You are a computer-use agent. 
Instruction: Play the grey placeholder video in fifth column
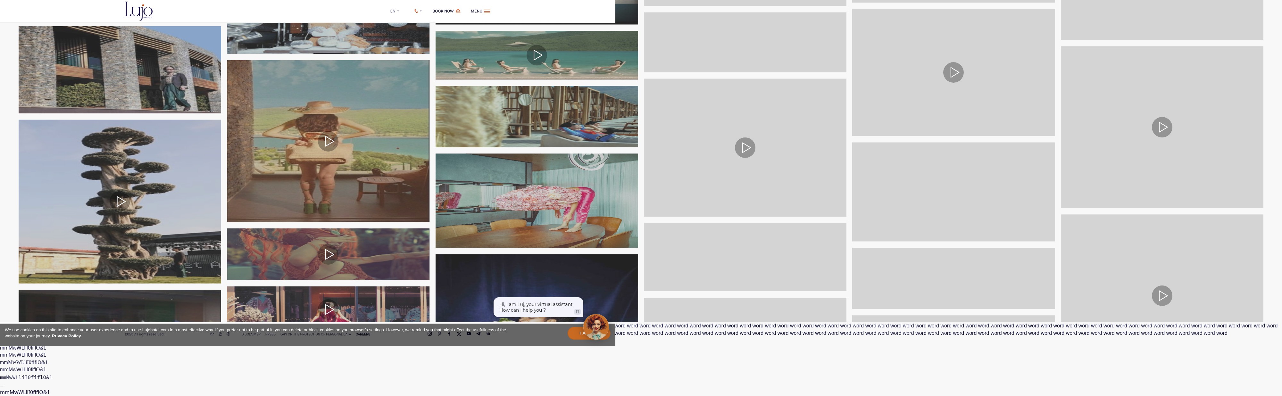[953, 73]
